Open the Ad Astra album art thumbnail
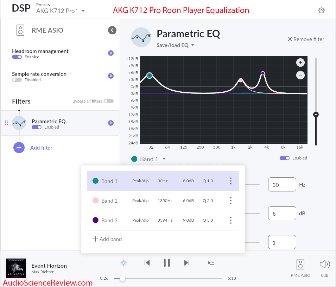 (16, 268)
